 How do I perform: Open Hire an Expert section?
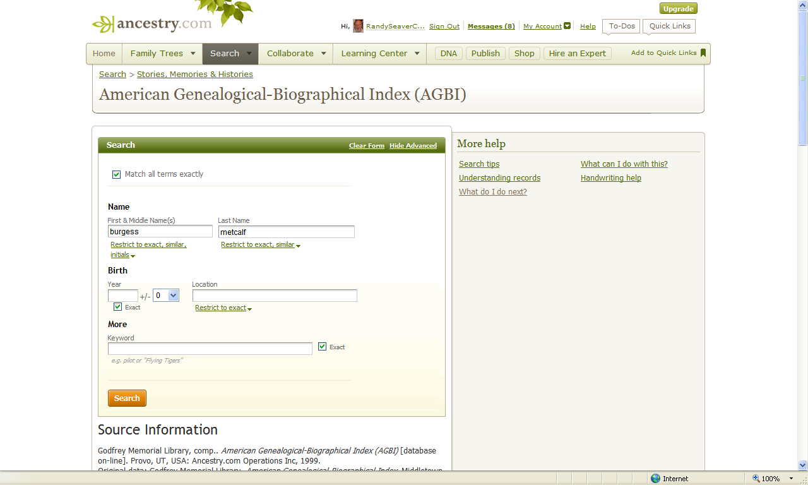[x=578, y=54]
